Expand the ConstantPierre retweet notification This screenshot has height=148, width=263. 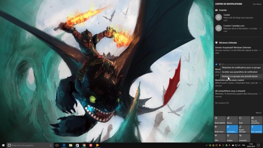click(x=260, y=94)
